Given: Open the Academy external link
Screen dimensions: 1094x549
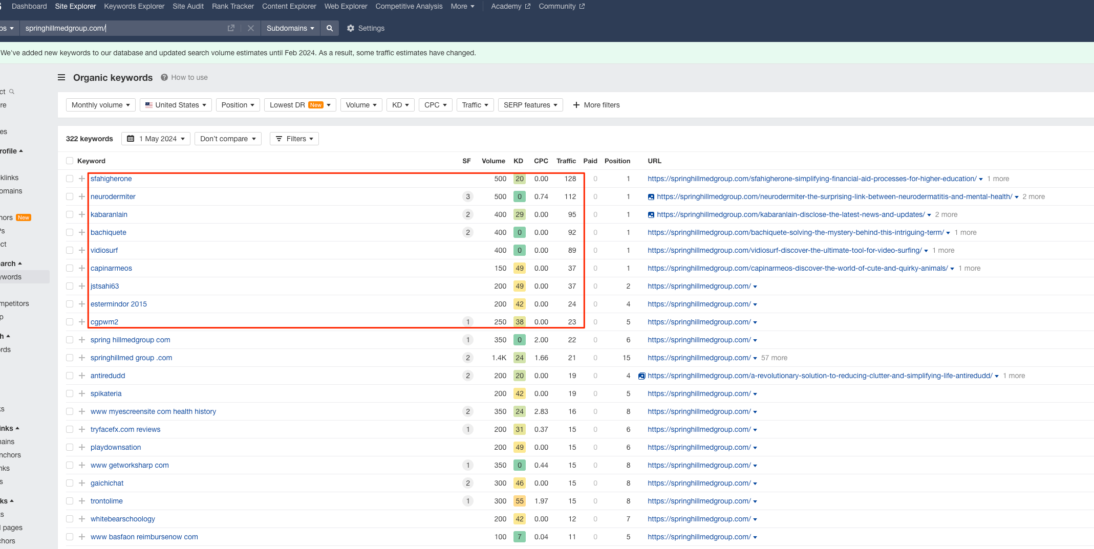Looking at the screenshot, I should [510, 6].
